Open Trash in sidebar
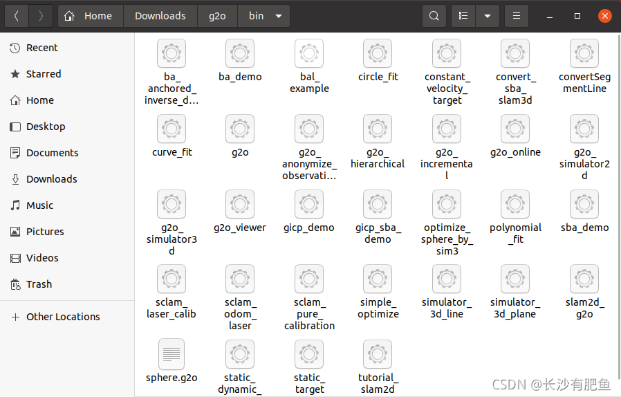 tap(67, 284)
